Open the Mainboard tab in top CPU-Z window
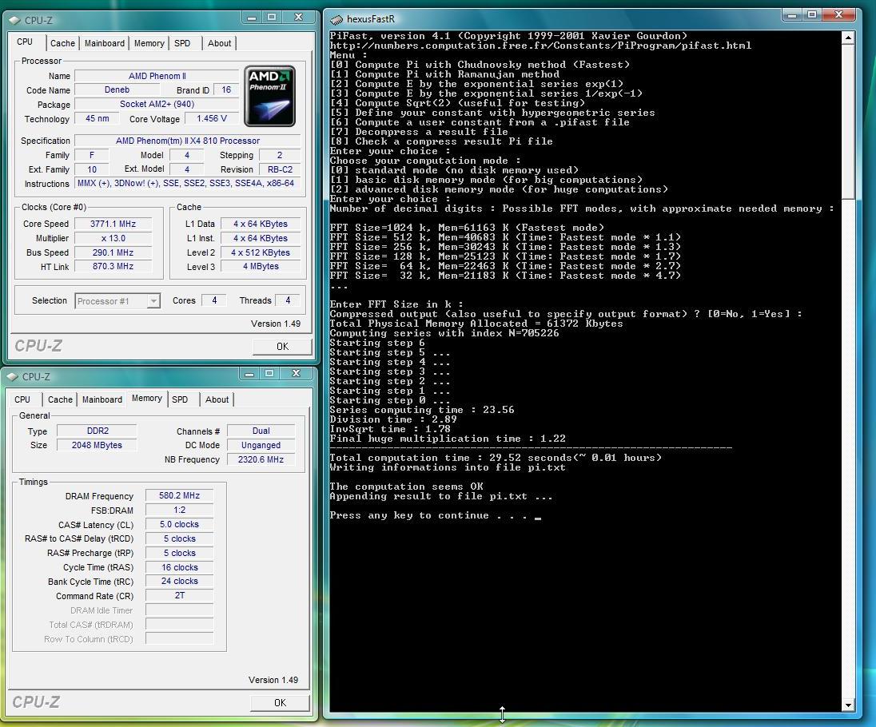This screenshot has width=876, height=727. coord(105,43)
